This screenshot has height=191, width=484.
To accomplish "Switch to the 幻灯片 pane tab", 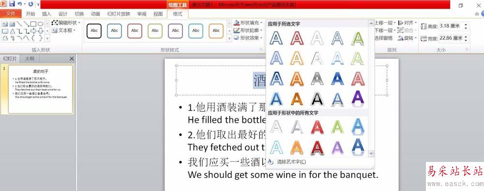I will tap(10, 59).
